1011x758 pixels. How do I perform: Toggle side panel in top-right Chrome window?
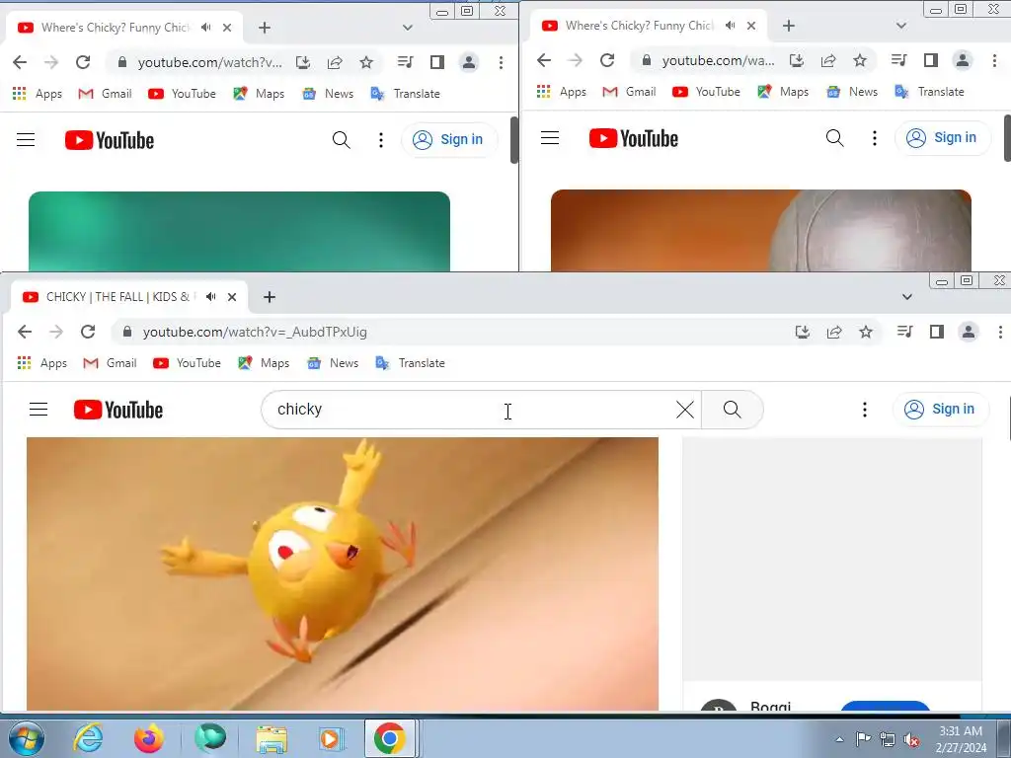[930, 60]
